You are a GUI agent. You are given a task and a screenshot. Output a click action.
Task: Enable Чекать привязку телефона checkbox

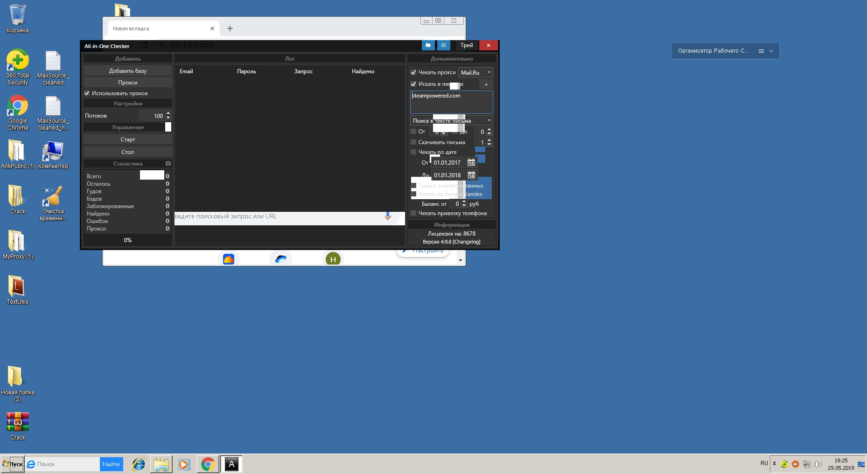pyautogui.click(x=413, y=213)
